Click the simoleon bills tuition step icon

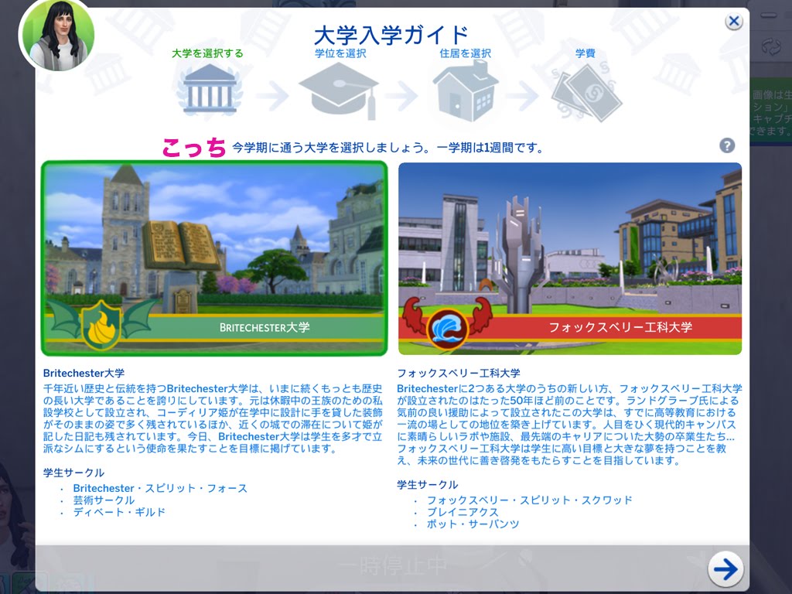(586, 93)
